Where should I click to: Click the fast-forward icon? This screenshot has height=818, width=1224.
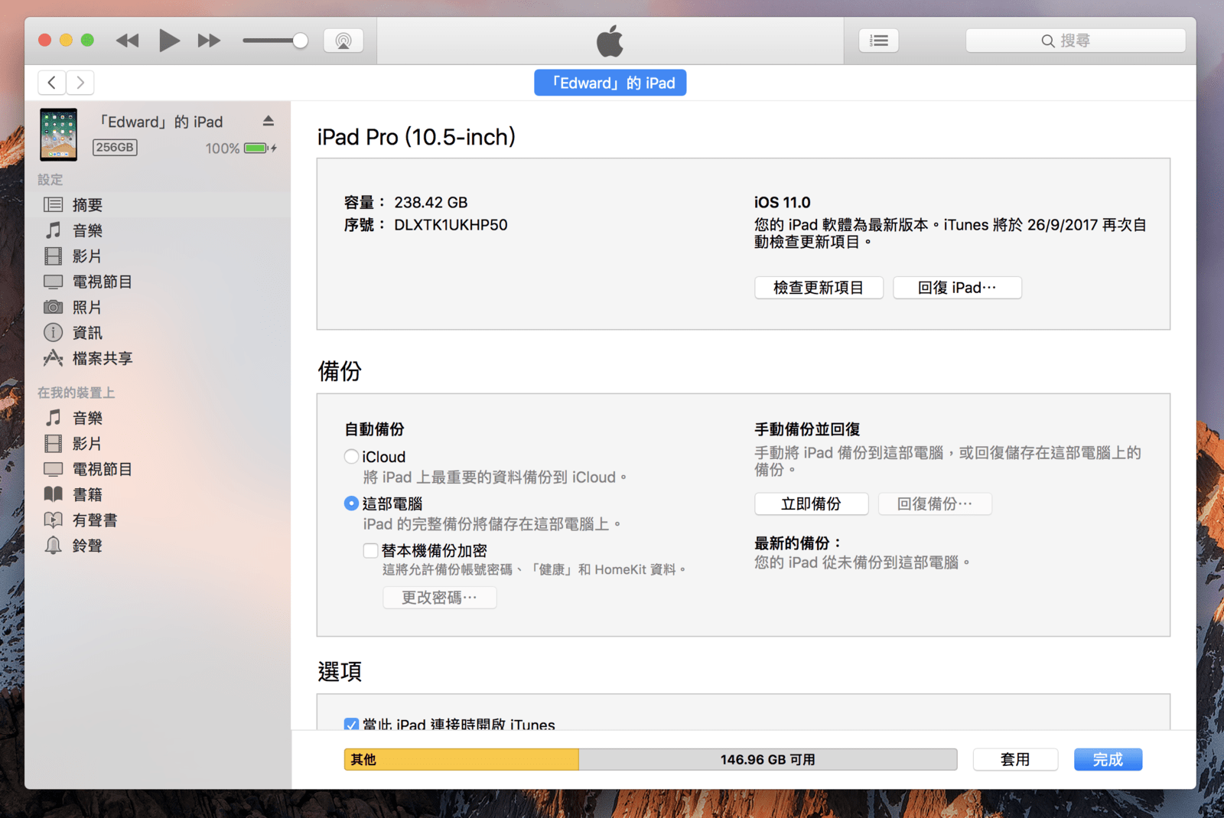(209, 41)
